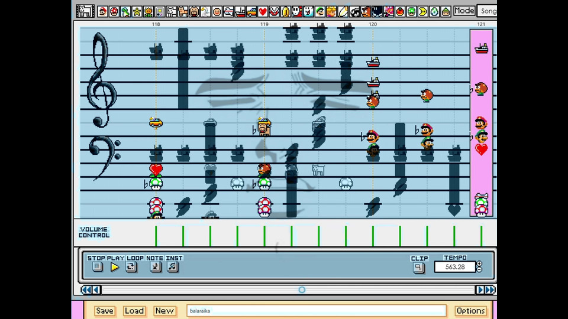Select the Yoshi Egg instrument icon

click(x=434, y=12)
